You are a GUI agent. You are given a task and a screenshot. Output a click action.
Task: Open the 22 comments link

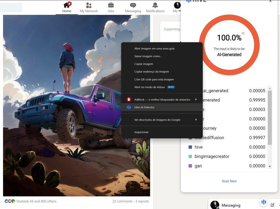point(122,201)
